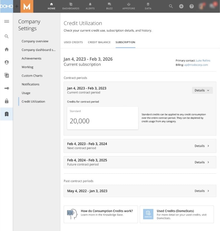
Task: Click the search icon in left rail
Action: [6, 36]
